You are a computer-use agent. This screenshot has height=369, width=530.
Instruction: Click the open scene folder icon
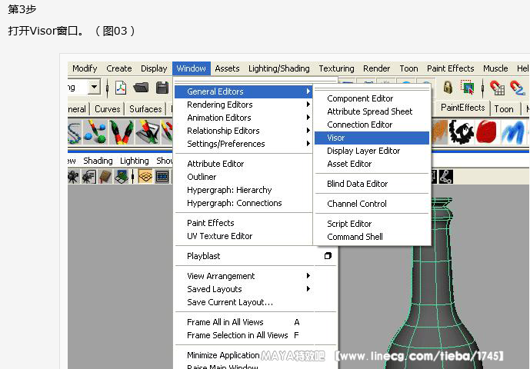click(141, 88)
